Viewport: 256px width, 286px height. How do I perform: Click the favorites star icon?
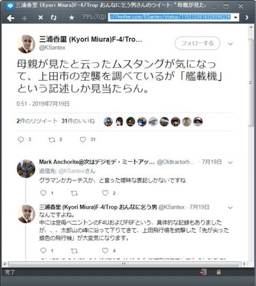pyautogui.click(x=71, y=18)
